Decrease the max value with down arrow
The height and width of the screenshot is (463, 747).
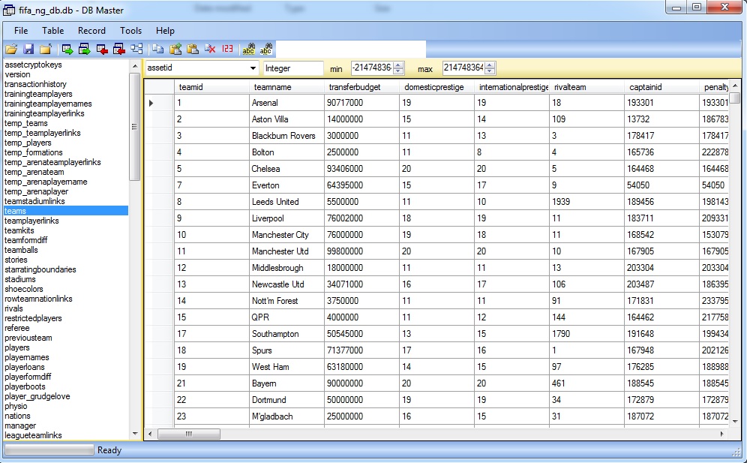(490, 71)
